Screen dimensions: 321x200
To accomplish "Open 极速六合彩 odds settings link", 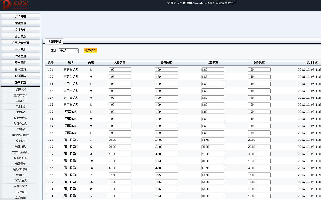I will pyautogui.click(x=20, y=118).
